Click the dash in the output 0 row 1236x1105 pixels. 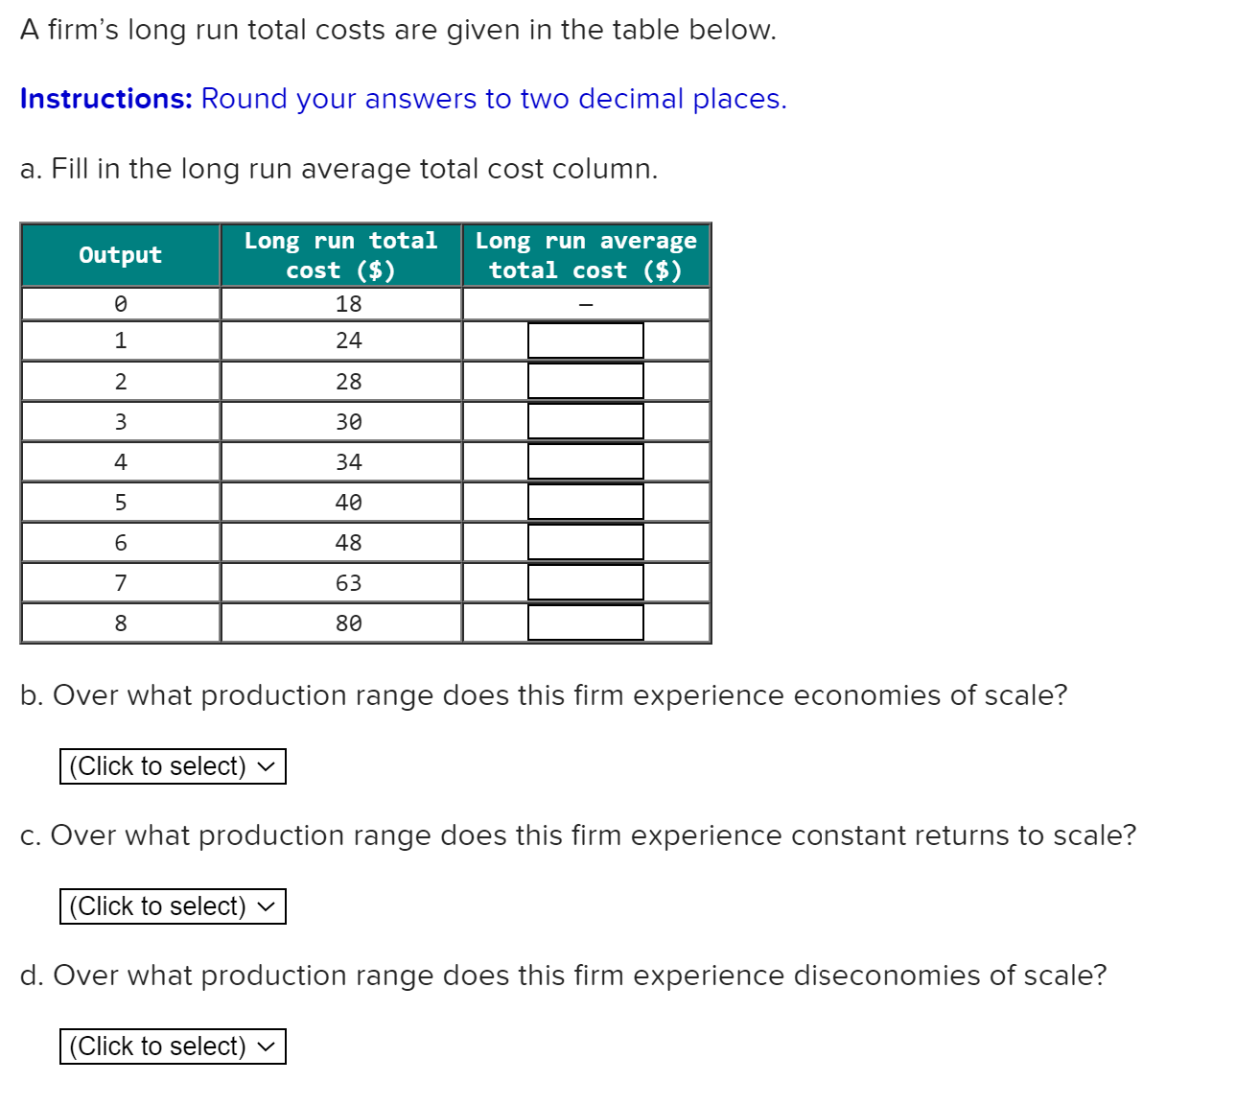[584, 303]
